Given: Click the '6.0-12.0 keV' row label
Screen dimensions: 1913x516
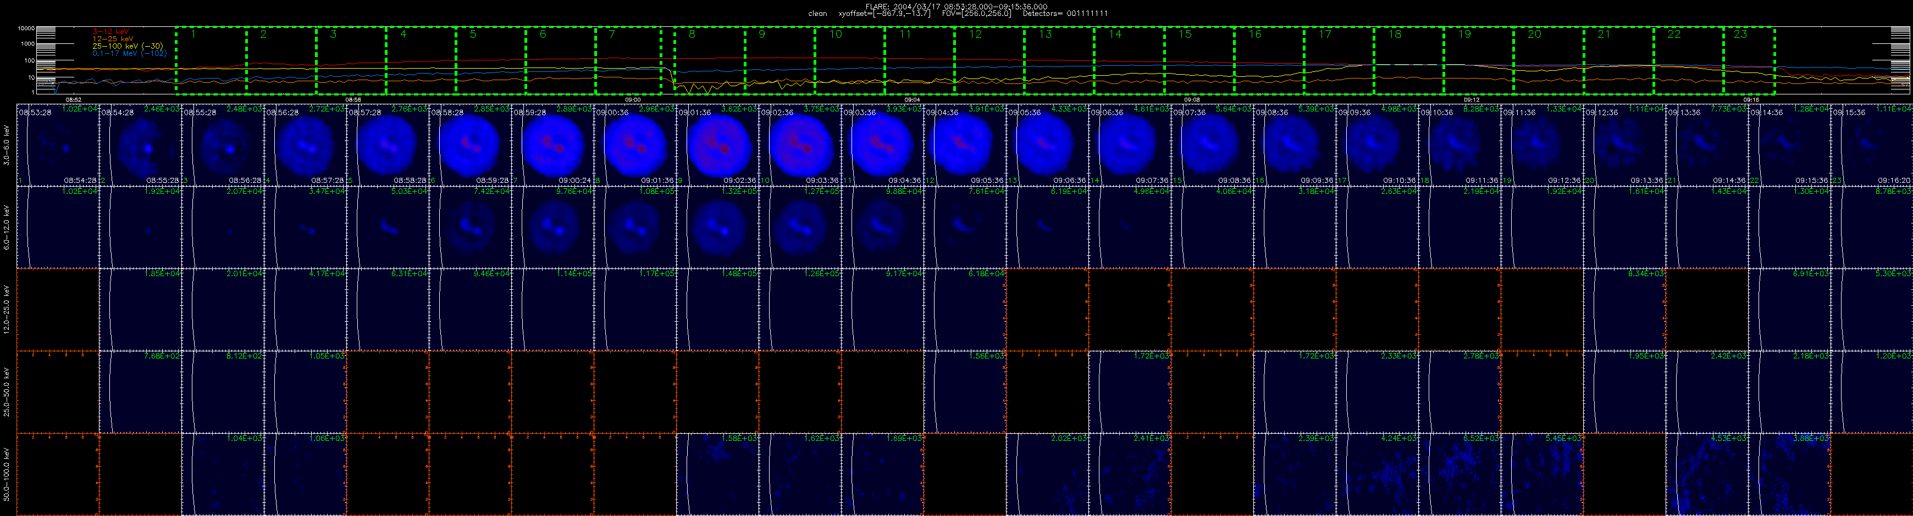Looking at the screenshot, I should click(7, 227).
